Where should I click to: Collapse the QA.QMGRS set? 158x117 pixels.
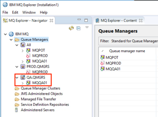tap(17, 78)
